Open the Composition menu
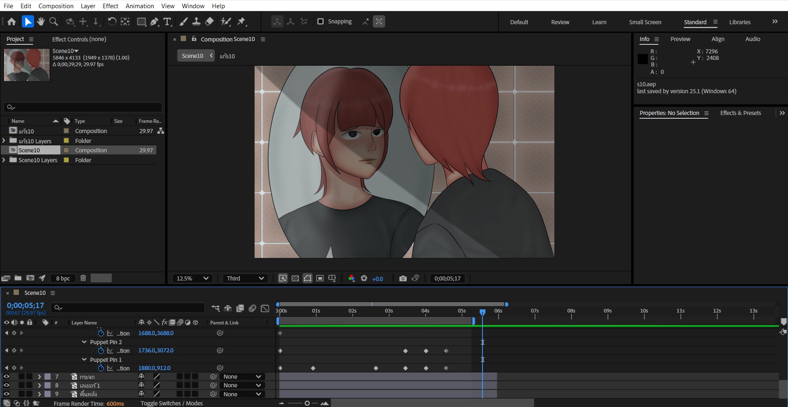The width and height of the screenshot is (788, 407). point(56,6)
